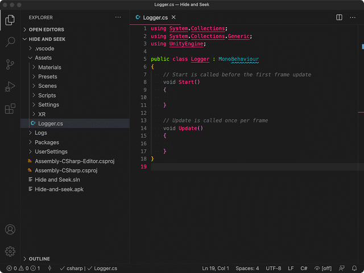Expand the Outline section
Image resolution: width=364 pixels, height=273 pixels.
pyautogui.click(x=39, y=259)
